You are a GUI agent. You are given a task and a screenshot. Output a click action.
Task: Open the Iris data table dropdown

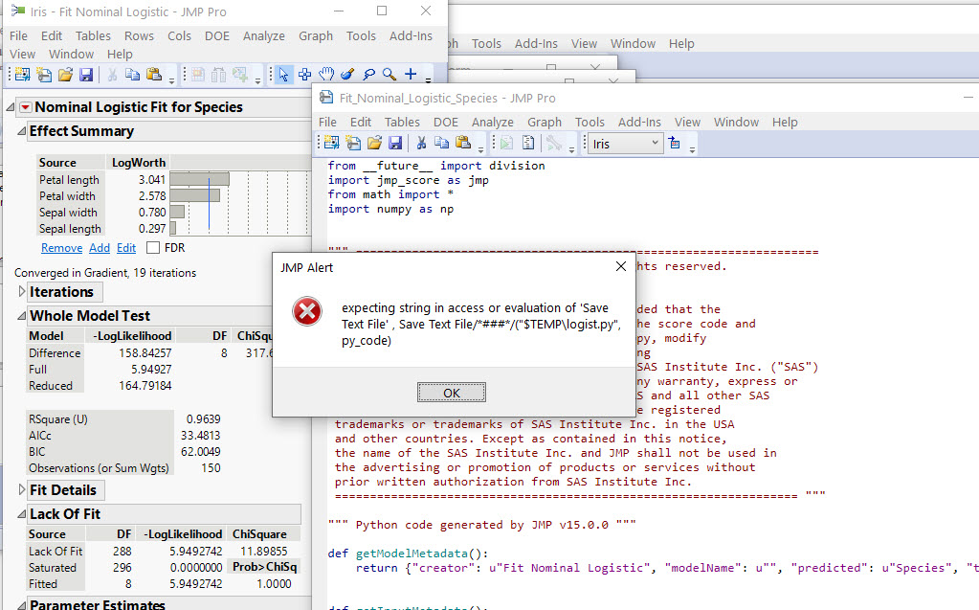pos(656,144)
